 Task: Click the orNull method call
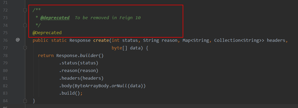pos(119,86)
